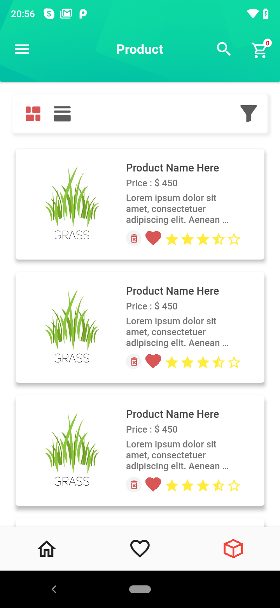280x608 pixels.
Task: Open the shopping cart
Action: 259,50
